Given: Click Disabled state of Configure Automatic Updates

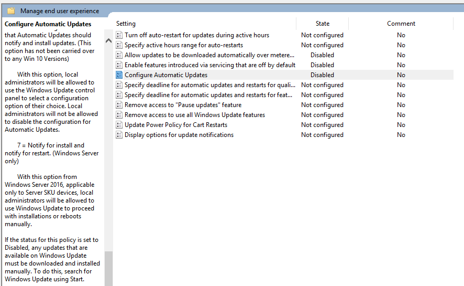Looking at the screenshot, I should click(322, 75).
